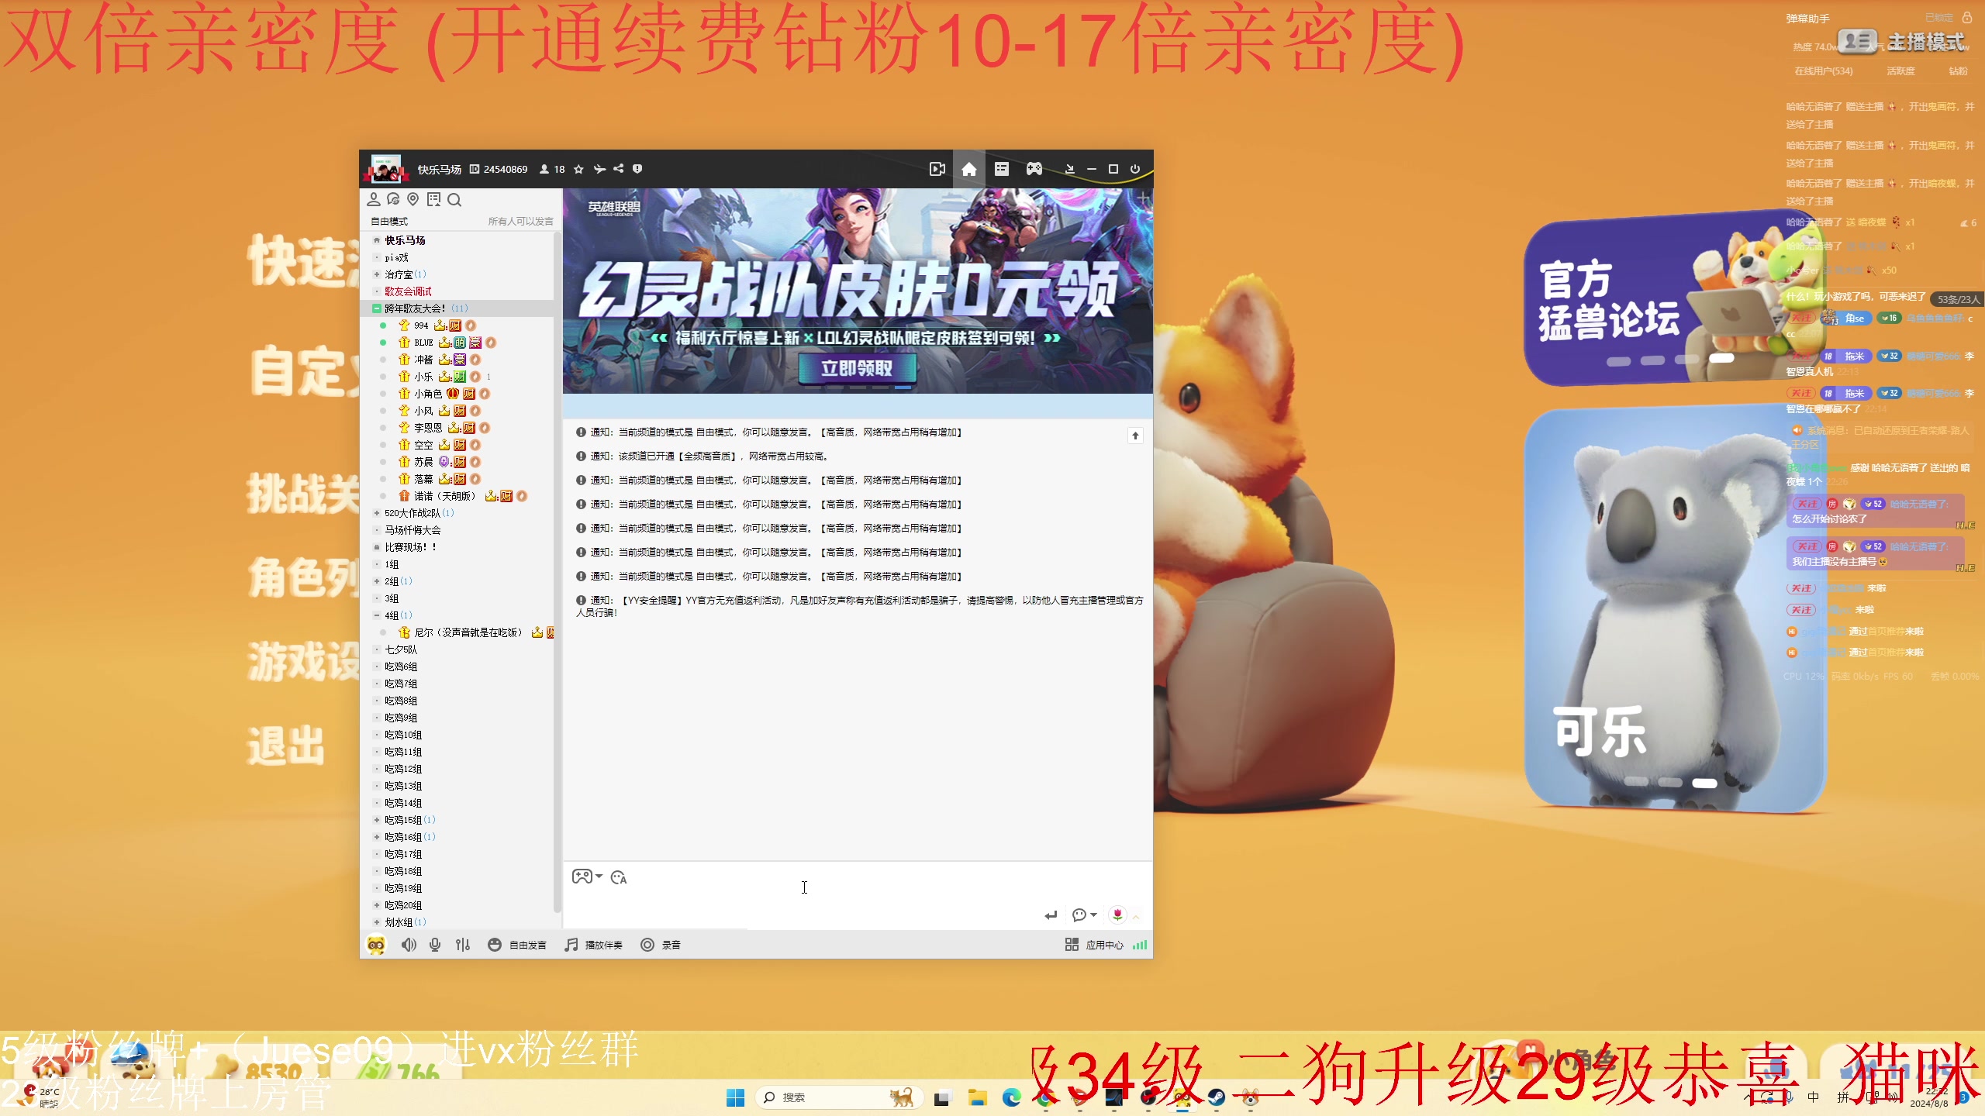Click the League of Legends banner image
Image resolution: width=1985 pixels, height=1116 pixels.
coord(858,291)
